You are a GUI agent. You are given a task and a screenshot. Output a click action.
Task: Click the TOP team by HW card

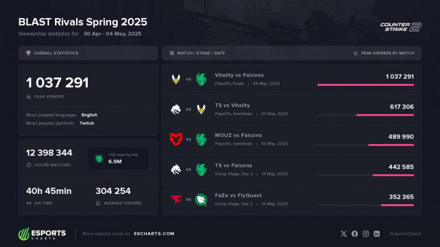pos(118,158)
